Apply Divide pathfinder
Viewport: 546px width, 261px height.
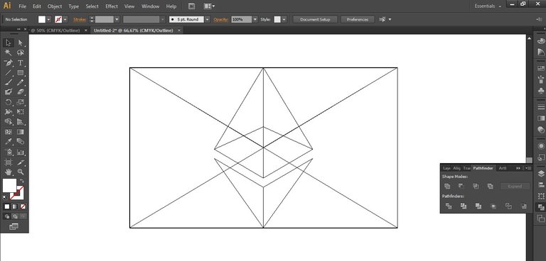(449, 206)
